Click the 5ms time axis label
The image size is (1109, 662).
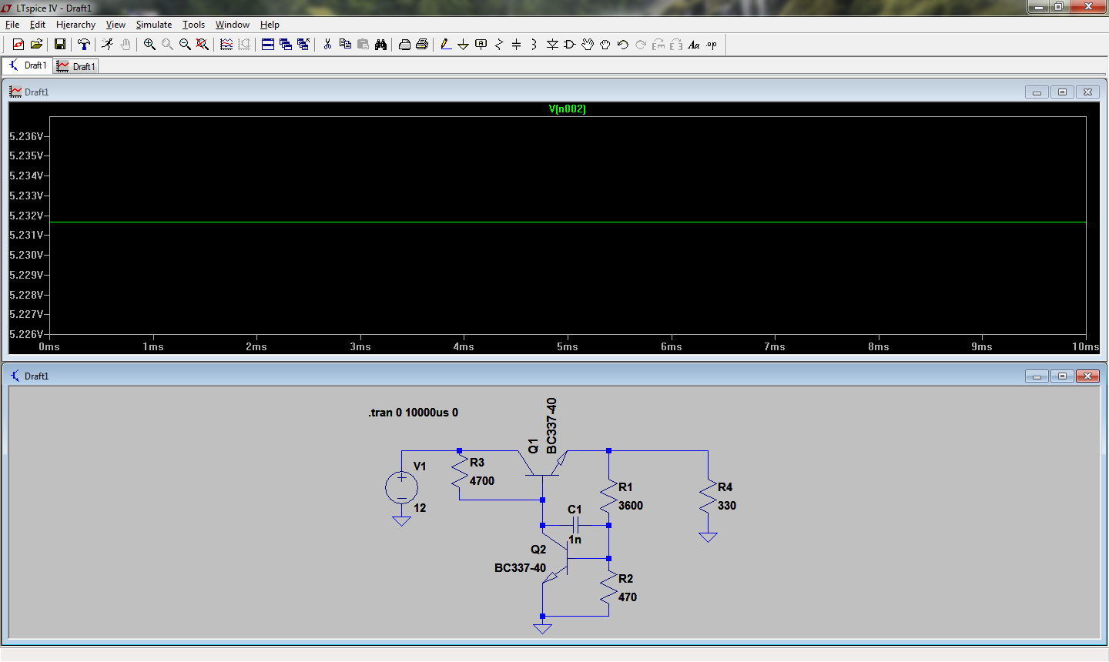[568, 347]
